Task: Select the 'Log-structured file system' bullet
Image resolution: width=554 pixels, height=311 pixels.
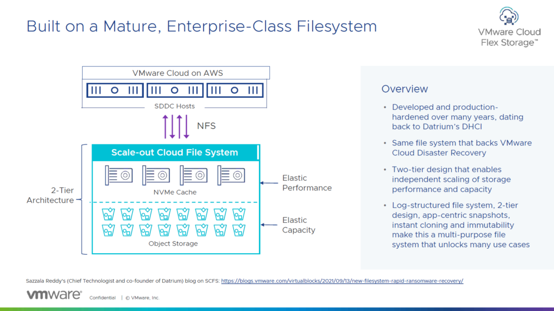Action: tap(461, 225)
